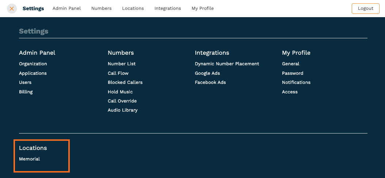Open the Notifications link
The width and height of the screenshot is (385, 178).
pos(296,82)
